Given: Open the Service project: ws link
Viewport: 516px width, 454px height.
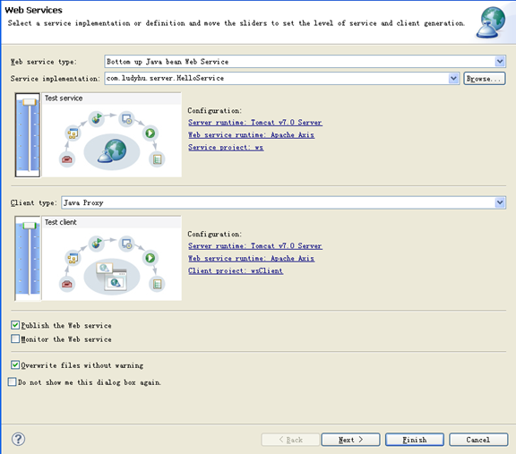Looking at the screenshot, I should click(x=226, y=148).
